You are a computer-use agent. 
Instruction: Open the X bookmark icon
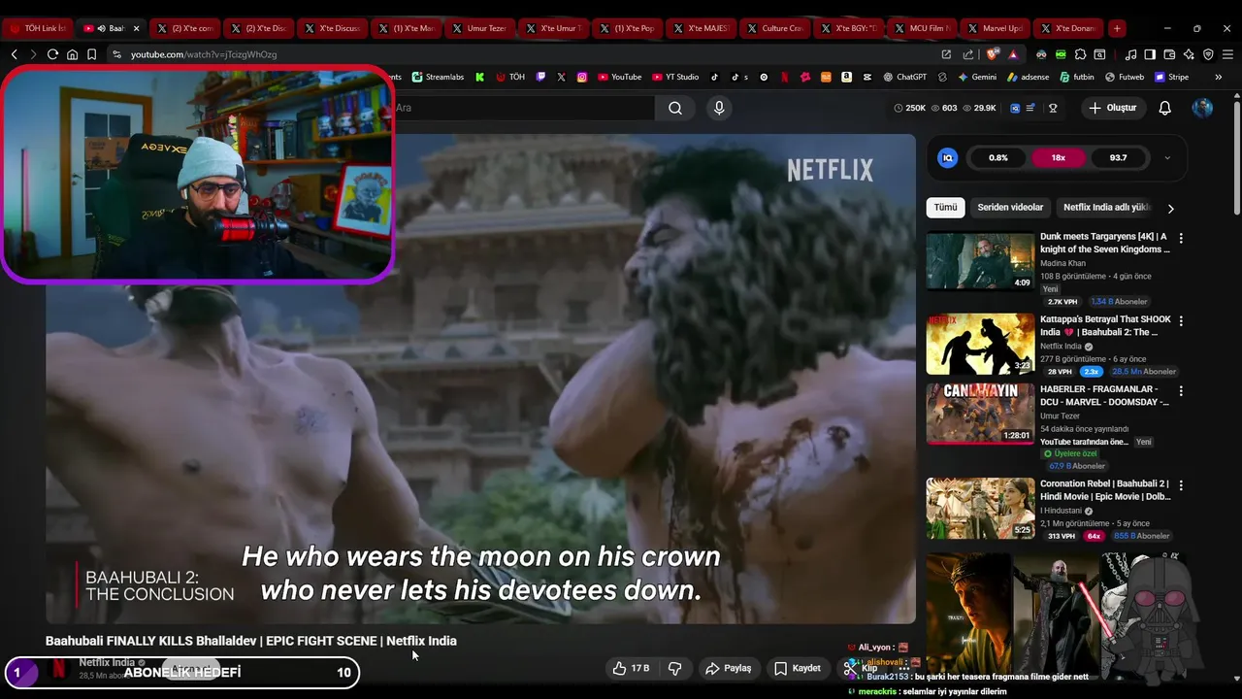coord(562,77)
